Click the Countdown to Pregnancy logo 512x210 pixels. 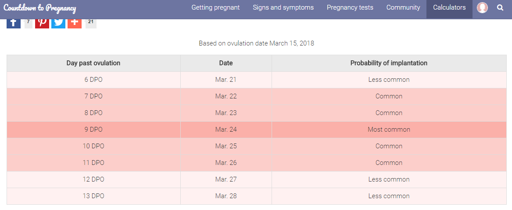tap(40, 8)
